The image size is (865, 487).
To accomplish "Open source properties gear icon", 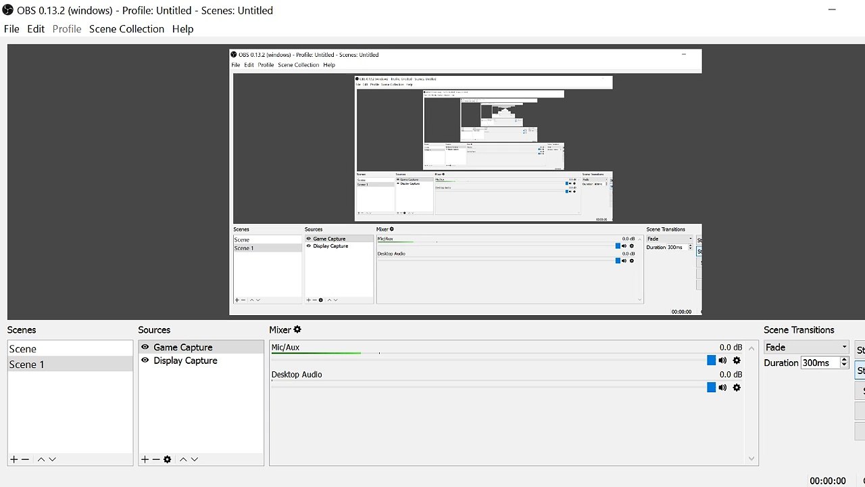I will coord(168,459).
